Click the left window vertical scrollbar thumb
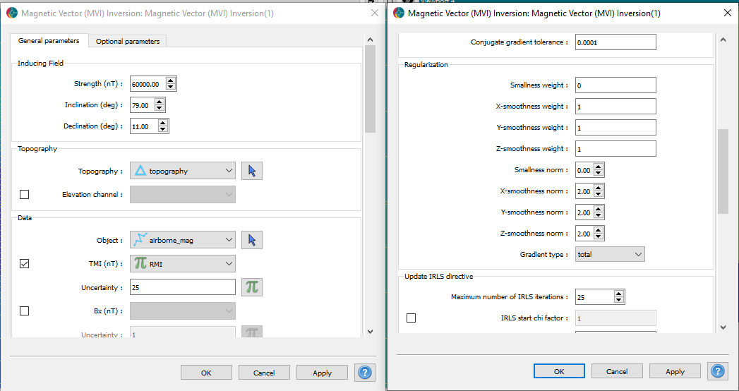Viewport: 739px width, 391px height. [x=370, y=88]
